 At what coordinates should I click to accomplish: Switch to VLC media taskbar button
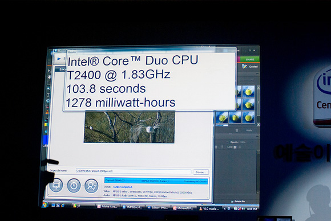coord(209,208)
